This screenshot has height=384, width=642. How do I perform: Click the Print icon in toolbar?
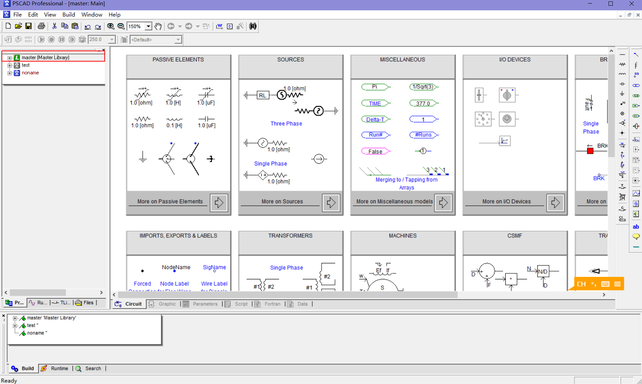41,26
